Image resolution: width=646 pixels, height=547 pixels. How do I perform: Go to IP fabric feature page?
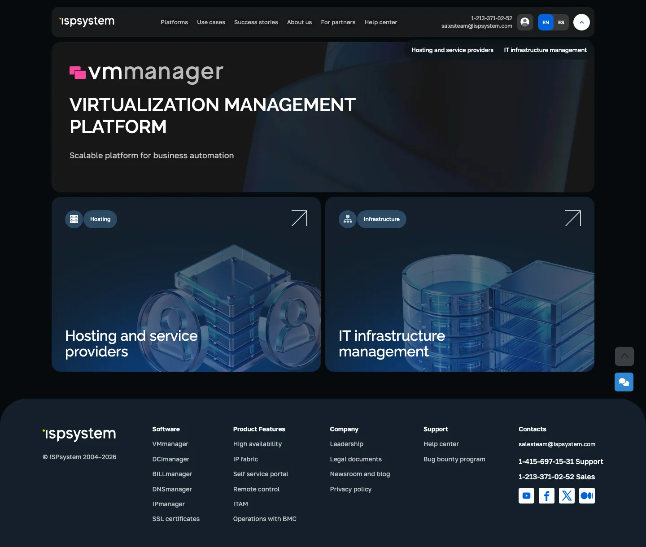(x=245, y=459)
